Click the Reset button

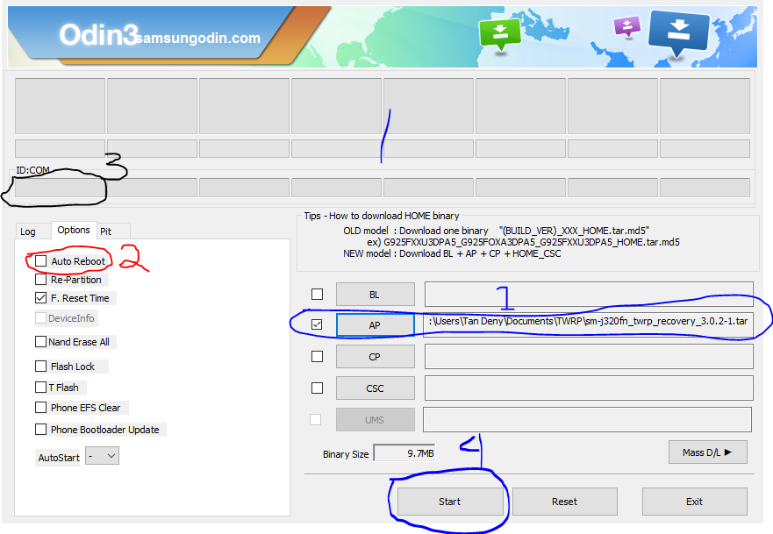(564, 502)
